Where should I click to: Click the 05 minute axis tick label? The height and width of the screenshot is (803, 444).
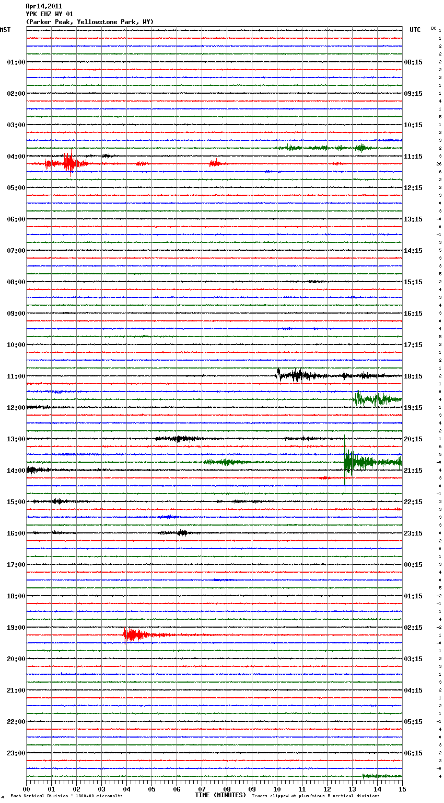pyautogui.click(x=152, y=789)
